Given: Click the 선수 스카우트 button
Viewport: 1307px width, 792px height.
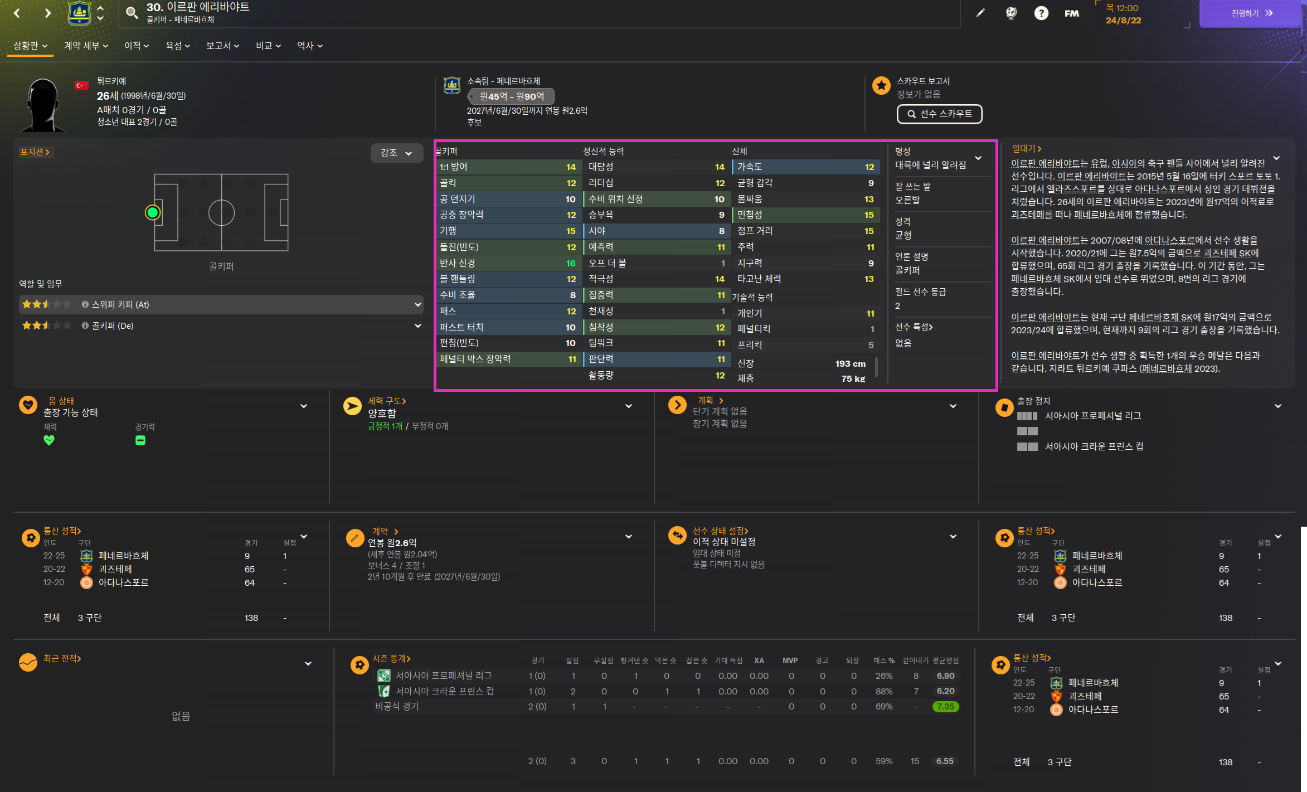Looking at the screenshot, I should click(939, 114).
